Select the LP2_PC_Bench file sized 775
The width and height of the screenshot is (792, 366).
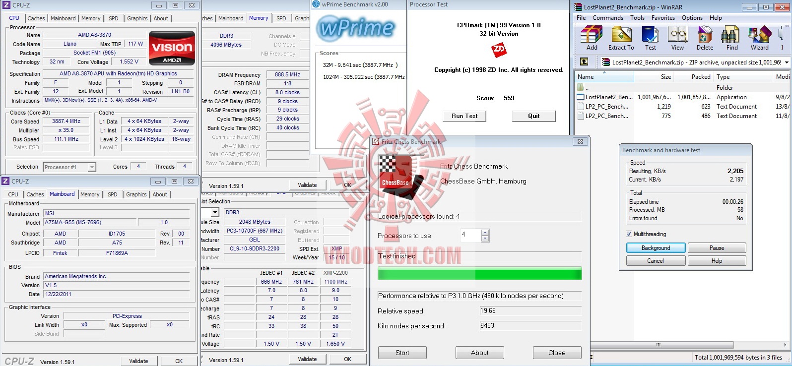682,116
